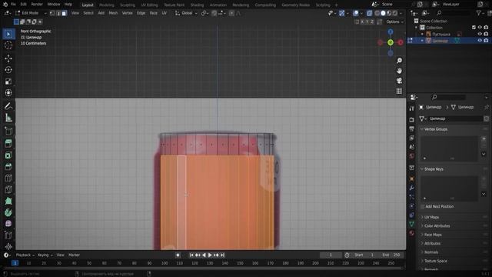Select the Knife tool
The image size is (492, 277).
pos(8,189)
